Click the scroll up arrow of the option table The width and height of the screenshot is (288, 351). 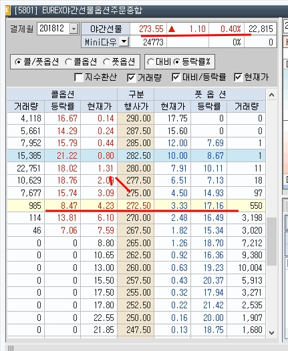point(271,95)
